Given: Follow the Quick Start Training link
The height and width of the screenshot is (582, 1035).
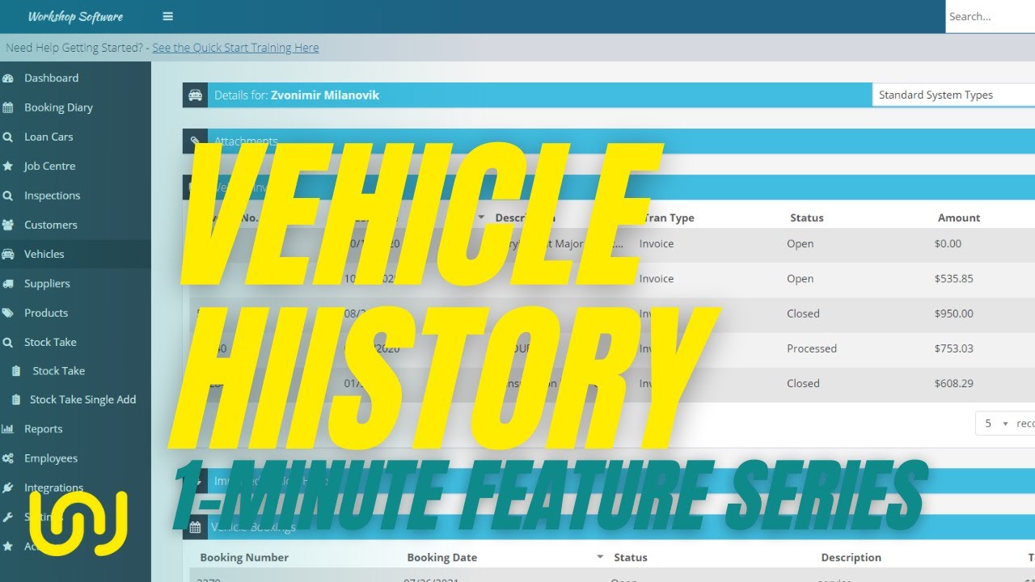Looking at the screenshot, I should coord(235,48).
